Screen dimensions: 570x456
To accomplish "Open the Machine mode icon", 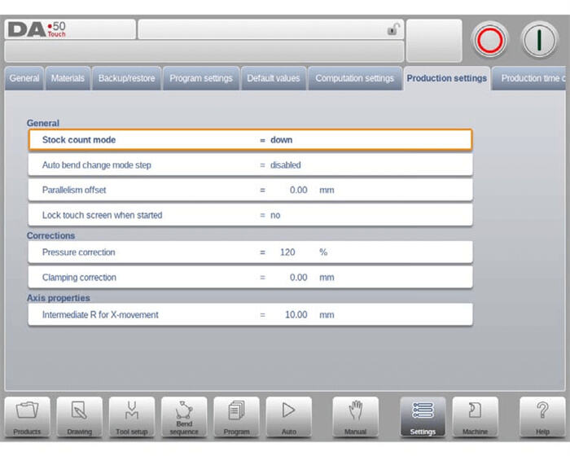I will 475,417.
